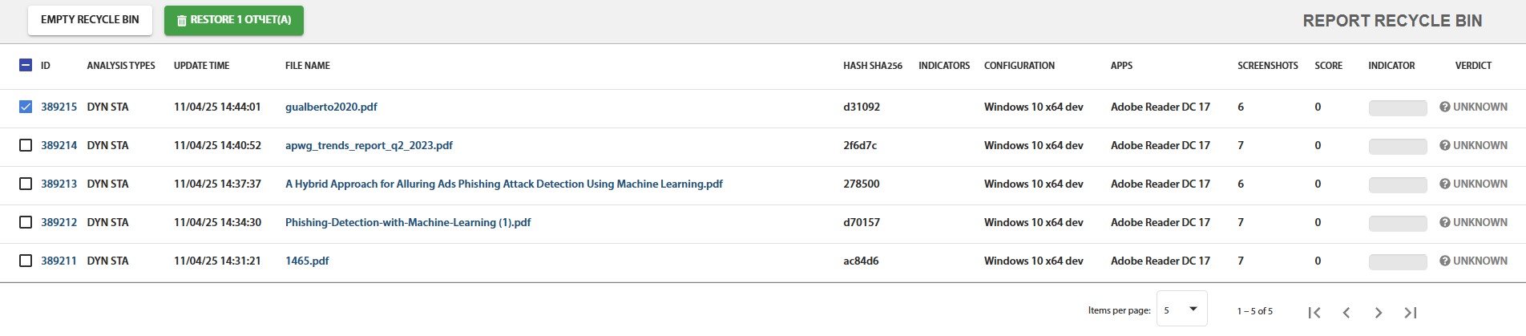This screenshot has width=1526, height=336.
Task: Click the UNKNOWN verdict icon for report 389213
Action: (1444, 184)
